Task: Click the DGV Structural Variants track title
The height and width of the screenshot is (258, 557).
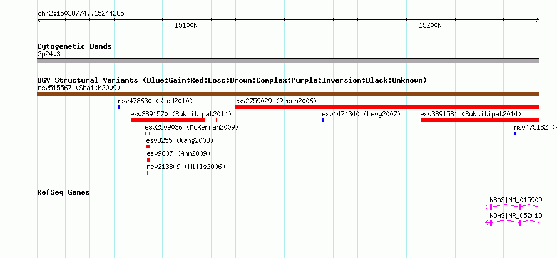Action: (x=232, y=80)
